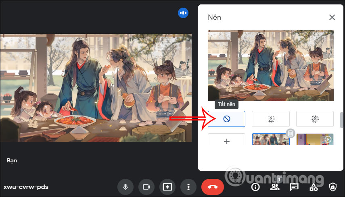Open more options three-dot menu
345x197 pixels.
pos(188,187)
